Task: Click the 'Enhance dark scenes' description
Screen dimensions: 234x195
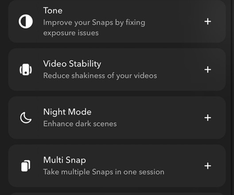Action: click(80, 124)
